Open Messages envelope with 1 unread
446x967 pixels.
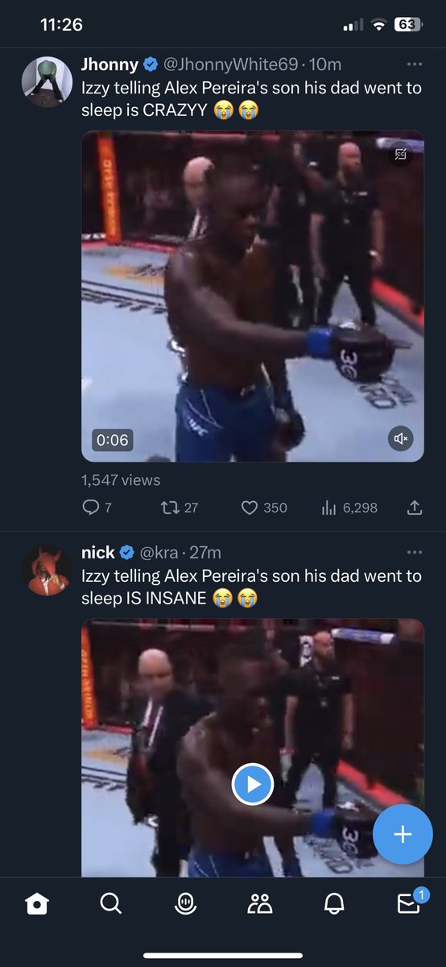click(411, 903)
